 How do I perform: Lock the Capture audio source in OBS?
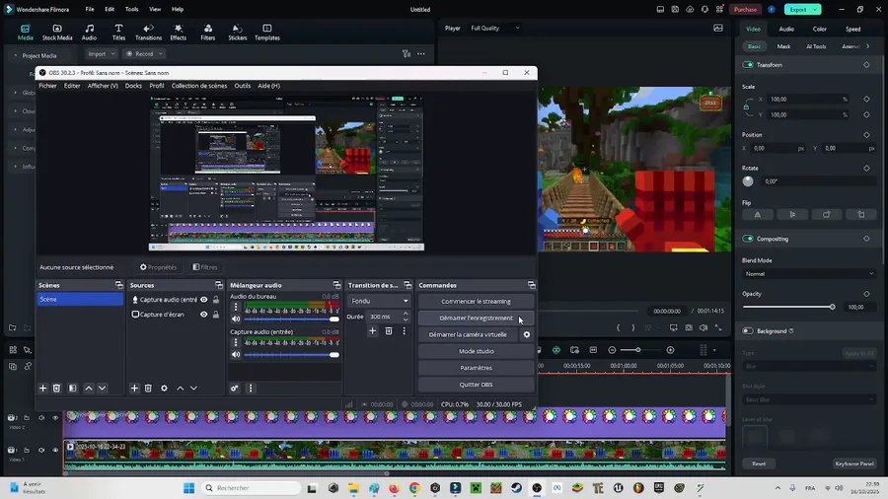(x=216, y=300)
